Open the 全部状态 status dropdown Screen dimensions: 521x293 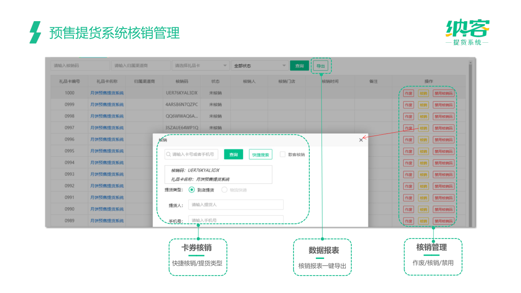click(260, 66)
